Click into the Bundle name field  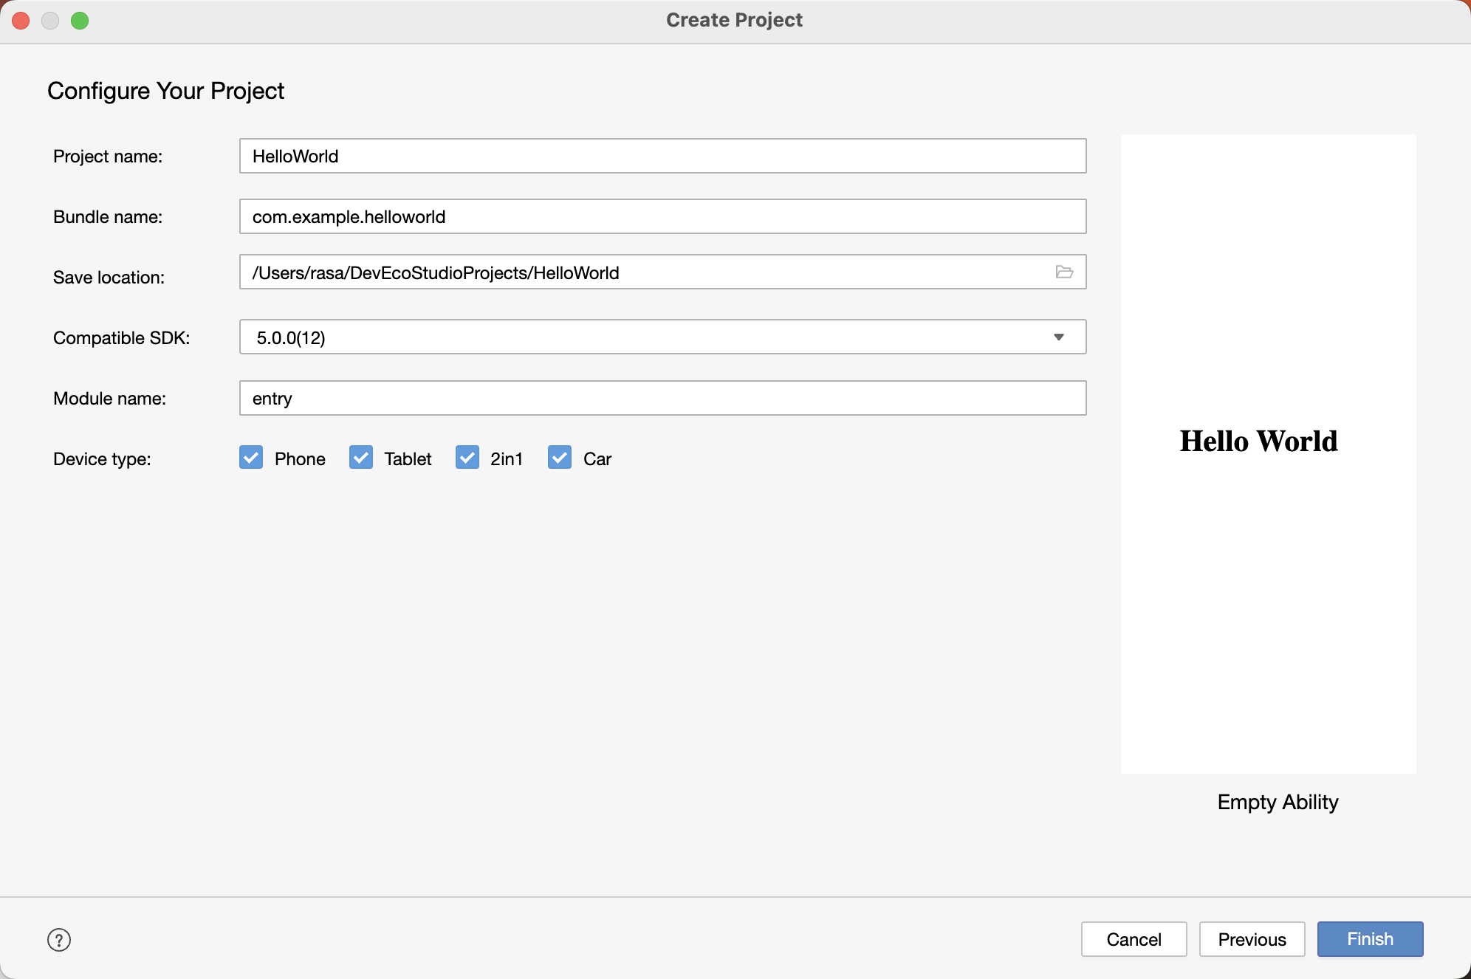point(662,216)
